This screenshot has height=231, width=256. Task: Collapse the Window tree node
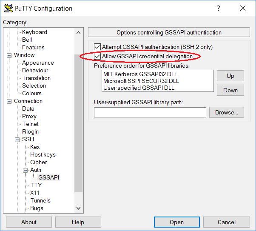9,55
